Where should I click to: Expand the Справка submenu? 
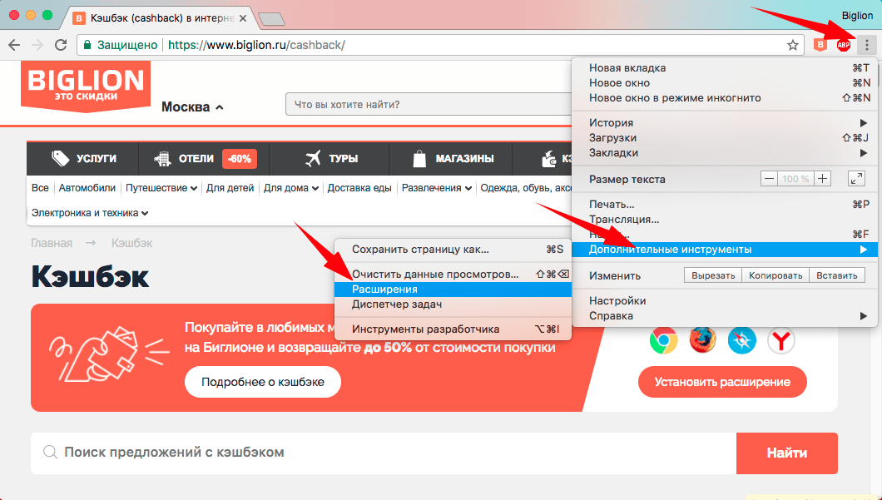[725, 315]
